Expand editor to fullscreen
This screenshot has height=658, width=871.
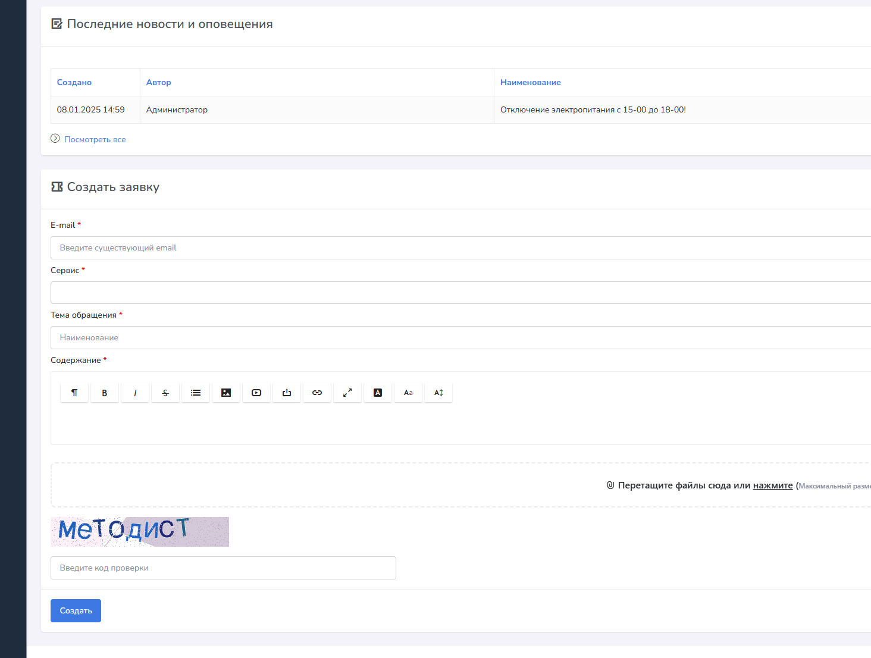click(x=347, y=393)
